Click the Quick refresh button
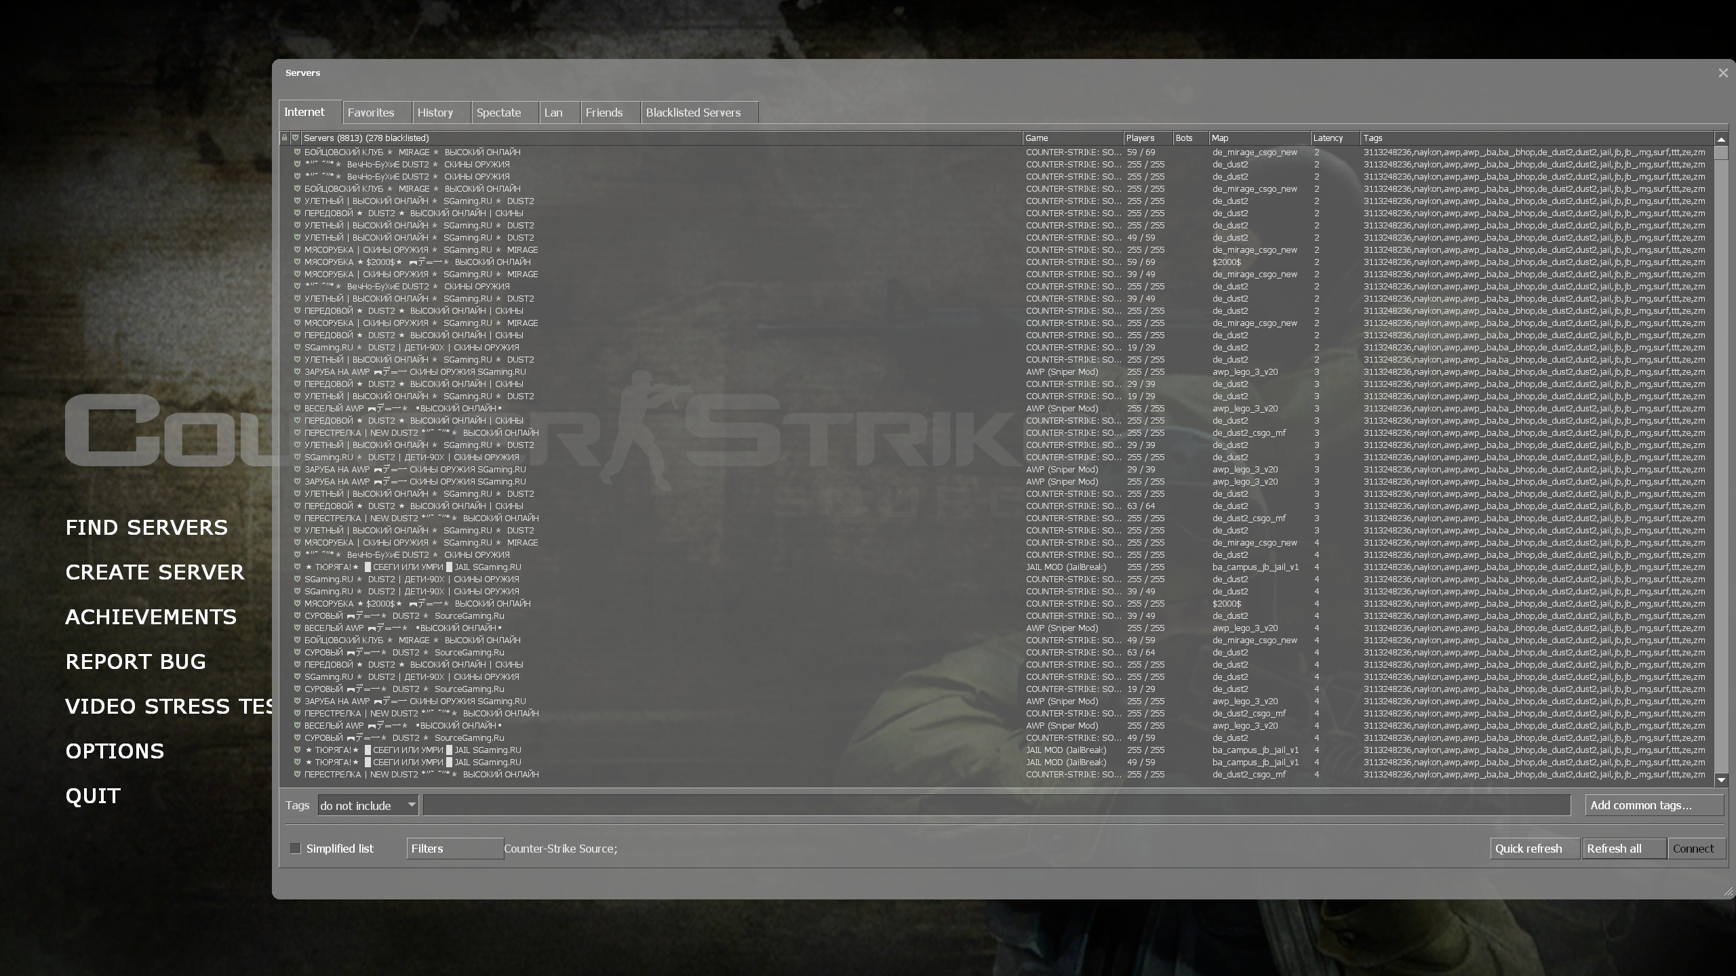Image resolution: width=1736 pixels, height=976 pixels. [1534, 849]
